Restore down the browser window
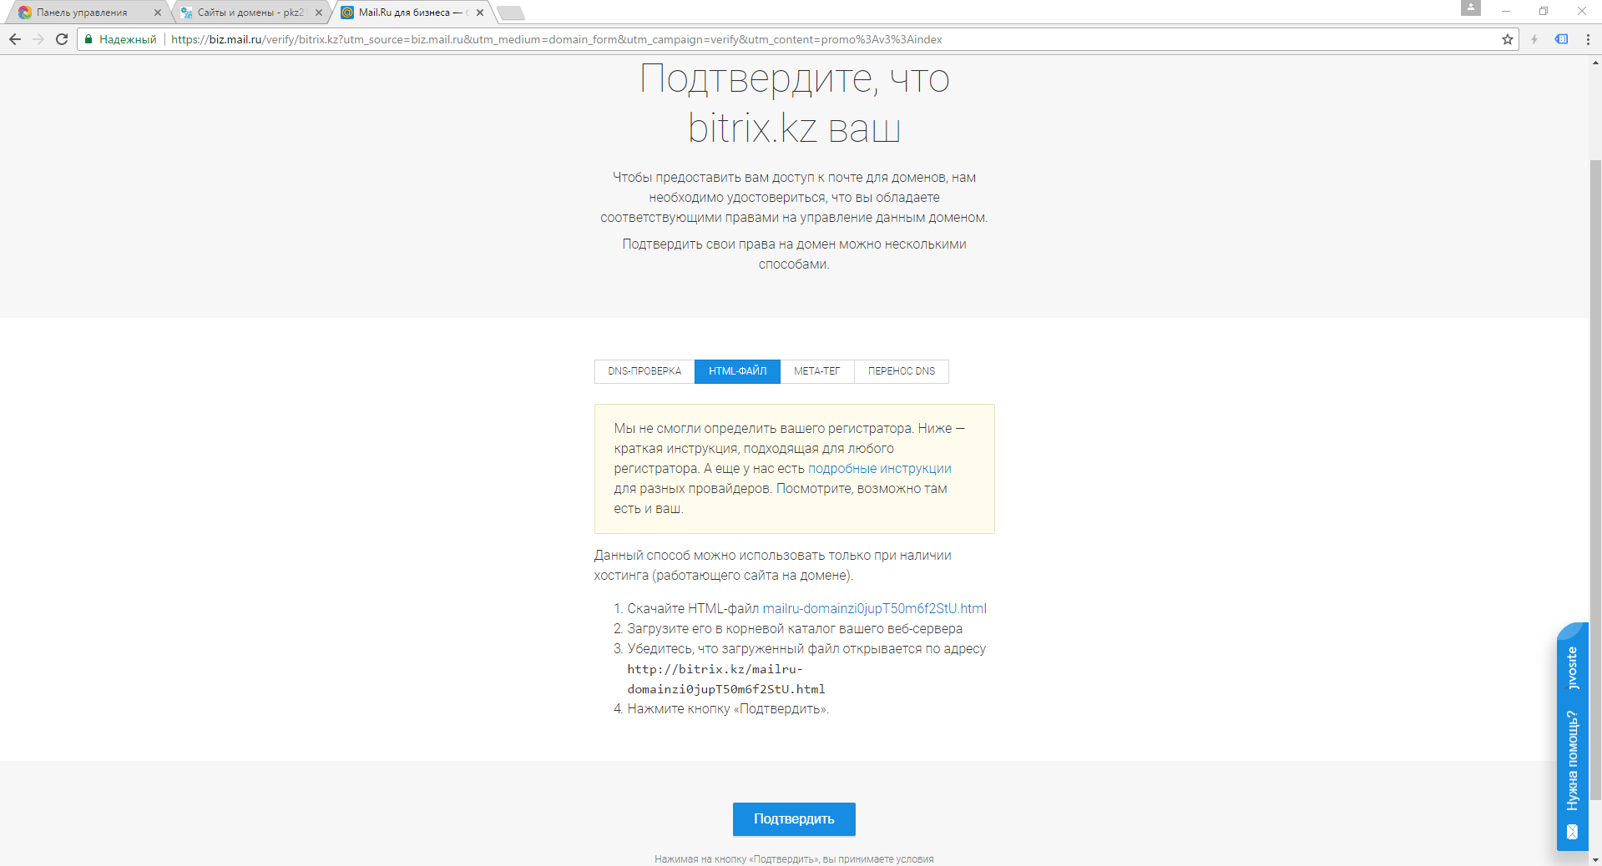 pyautogui.click(x=1544, y=11)
